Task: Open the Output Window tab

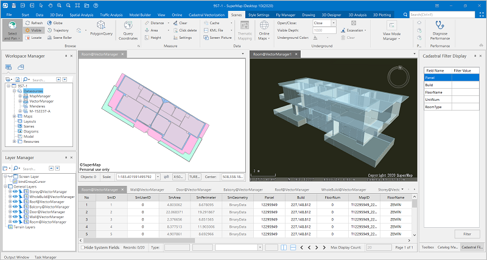Action: pos(16,257)
